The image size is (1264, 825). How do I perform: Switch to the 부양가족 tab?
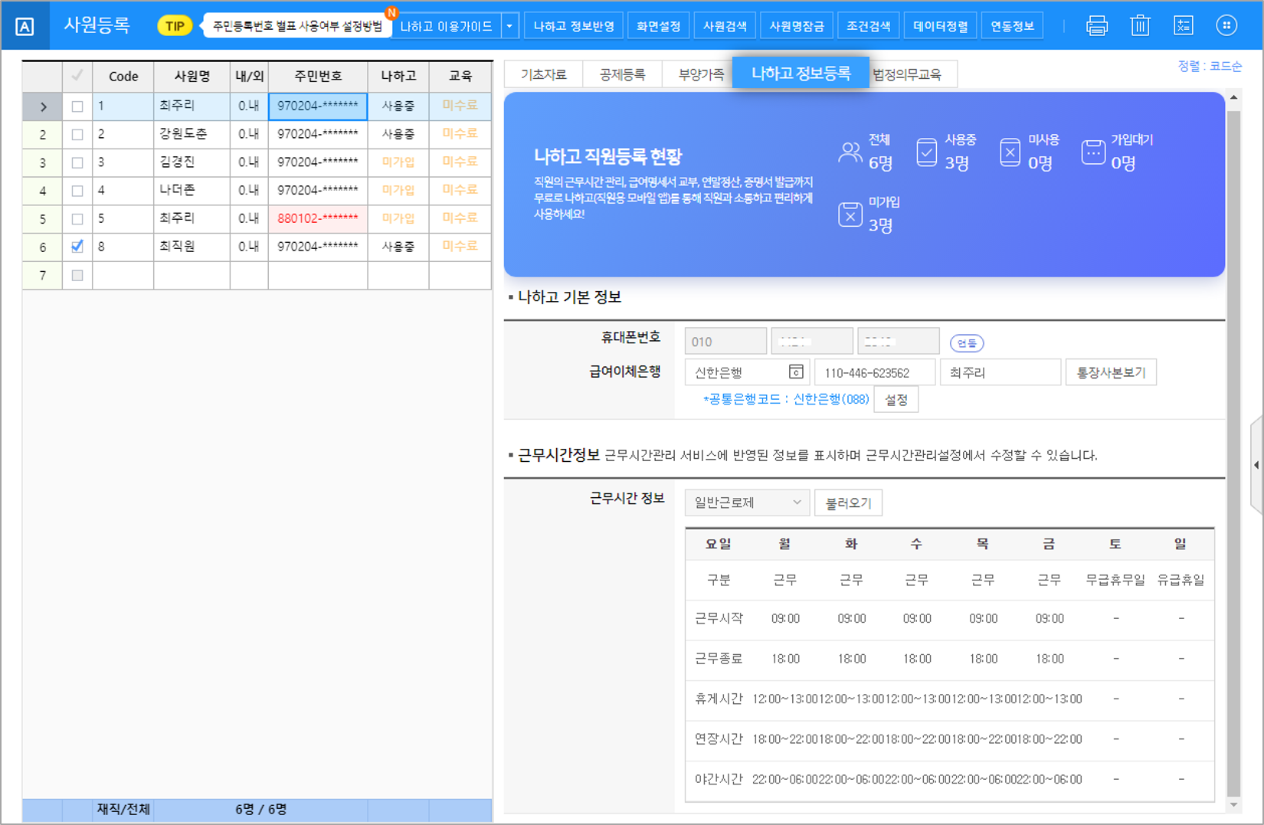pyautogui.click(x=699, y=74)
